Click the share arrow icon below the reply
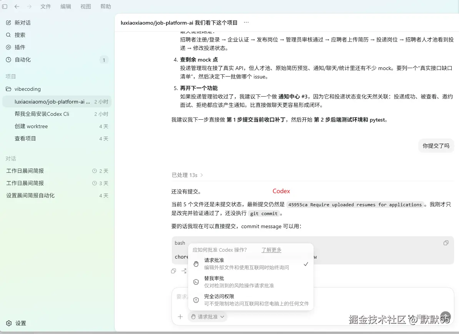The width and height of the screenshot is (459, 334). (184, 271)
